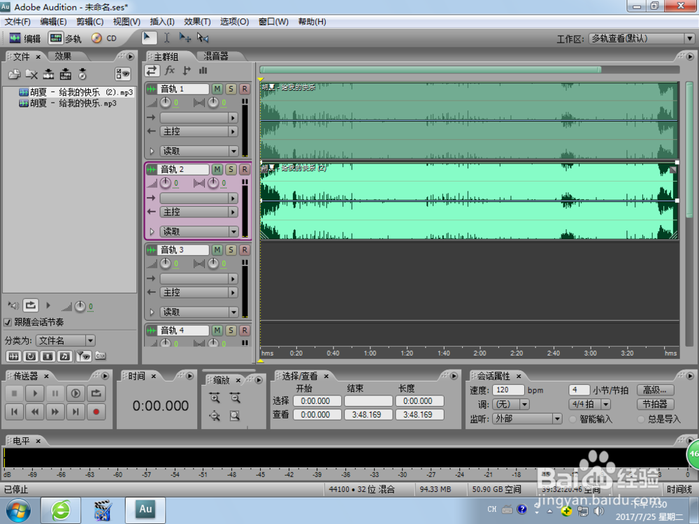
Task: Mute track 音轨 2
Action: (x=217, y=169)
